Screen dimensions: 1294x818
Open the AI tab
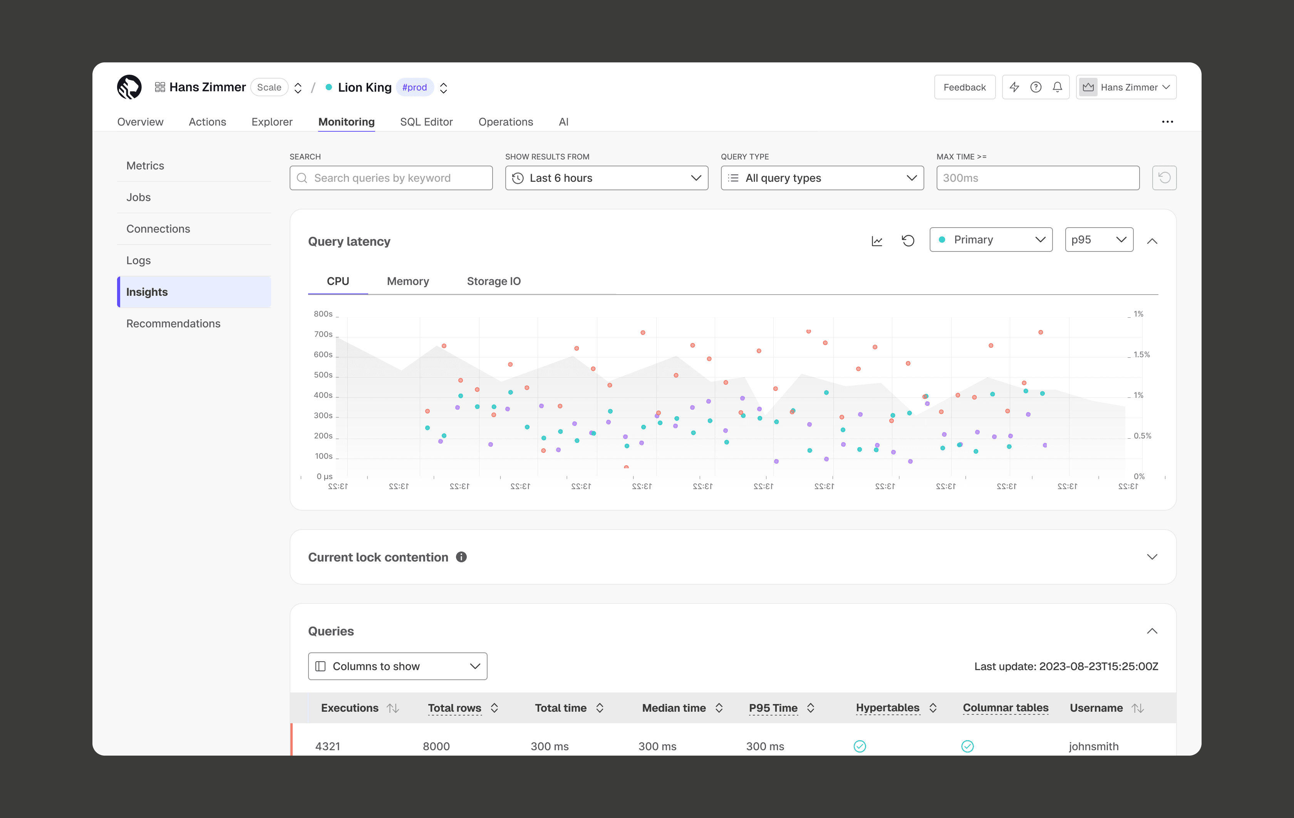click(563, 122)
